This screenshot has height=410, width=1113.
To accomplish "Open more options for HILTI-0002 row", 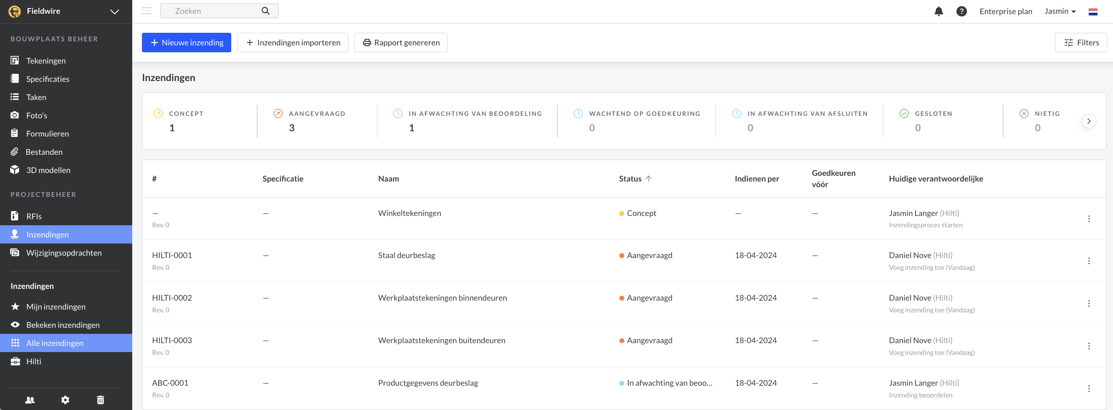I will (1089, 303).
